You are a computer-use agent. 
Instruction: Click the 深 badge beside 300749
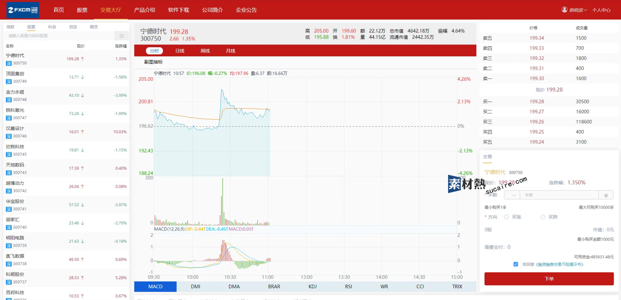coord(9,82)
